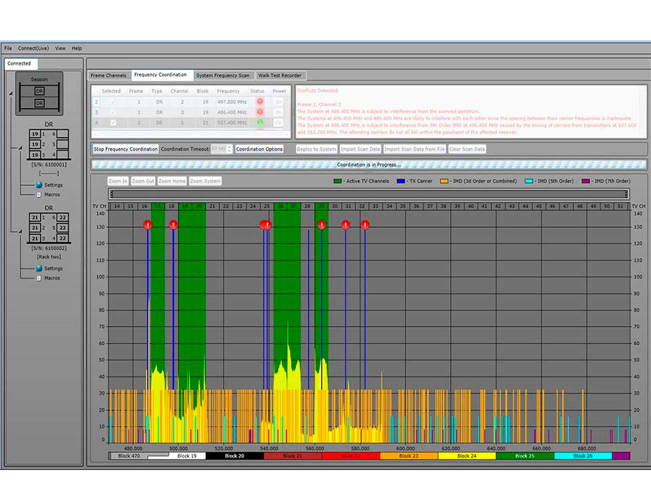The width and height of the screenshot is (651, 501).
Task: Click red status icon for 497.800 MHz row
Action: point(260,102)
